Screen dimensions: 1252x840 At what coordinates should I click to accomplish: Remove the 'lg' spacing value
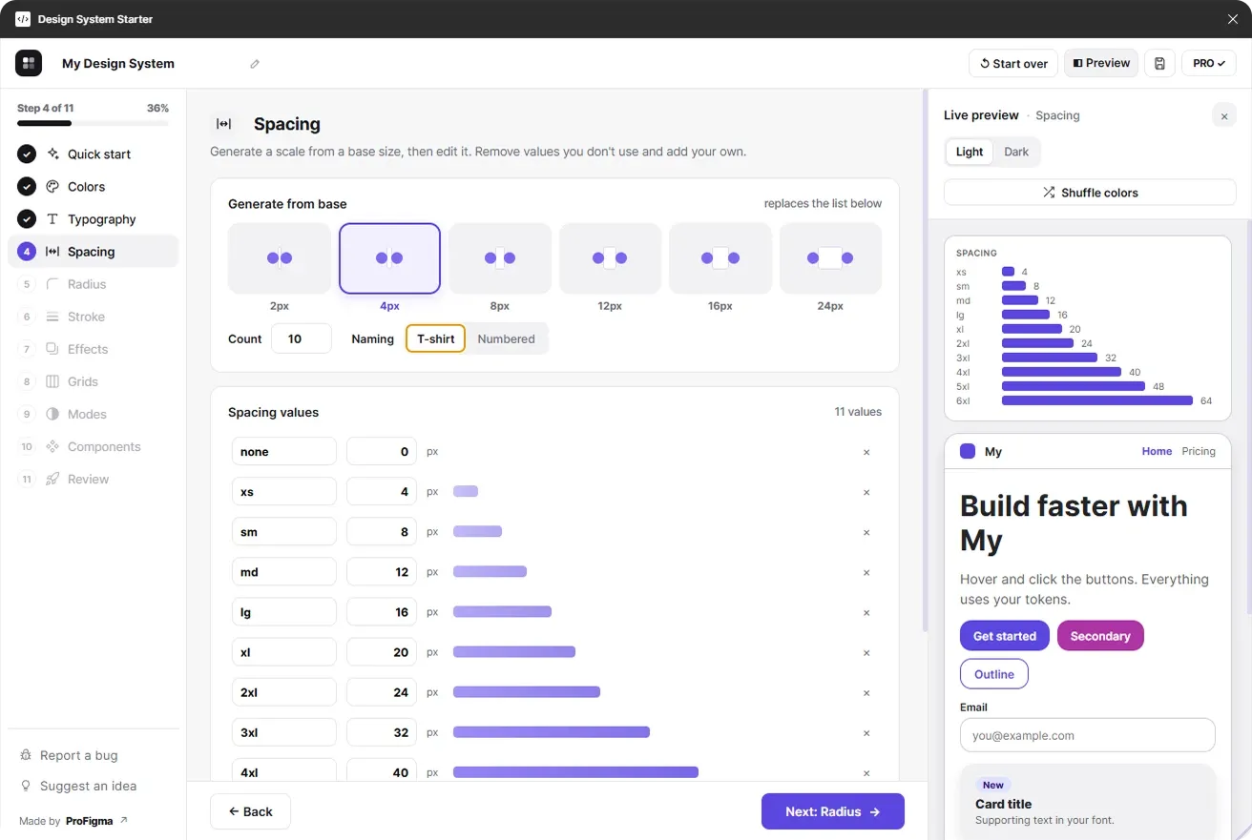[x=866, y=612]
